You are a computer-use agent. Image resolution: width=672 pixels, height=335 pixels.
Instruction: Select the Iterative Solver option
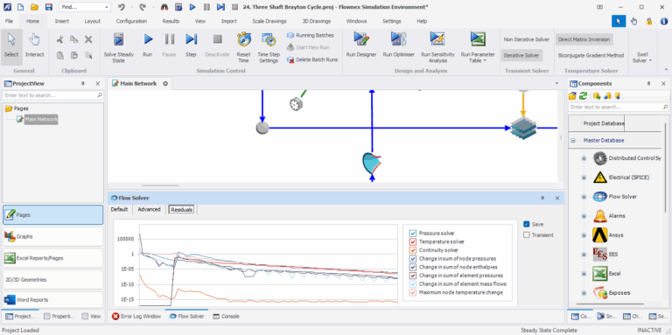[521, 55]
